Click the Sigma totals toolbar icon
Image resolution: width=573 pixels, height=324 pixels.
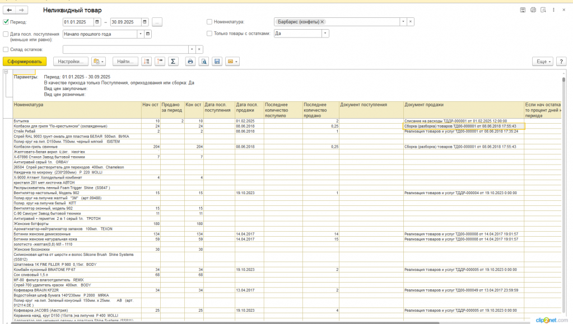click(x=173, y=62)
